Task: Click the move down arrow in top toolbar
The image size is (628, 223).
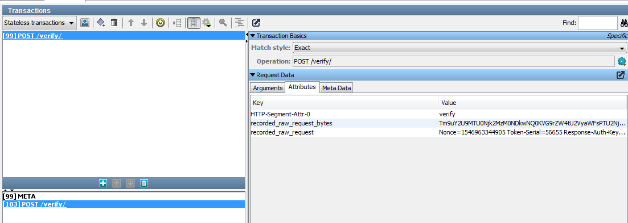Action: coord(144,23)
